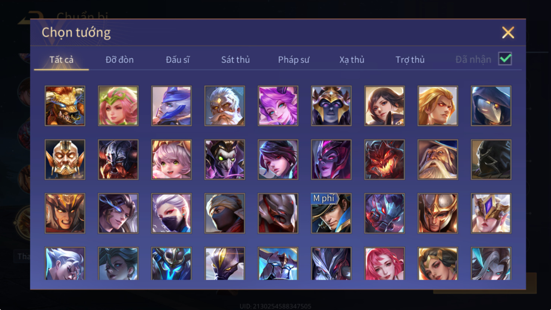Select the wizard with the blue hat and long beard
The image size is (551, 310).
(x=438, y=160)
